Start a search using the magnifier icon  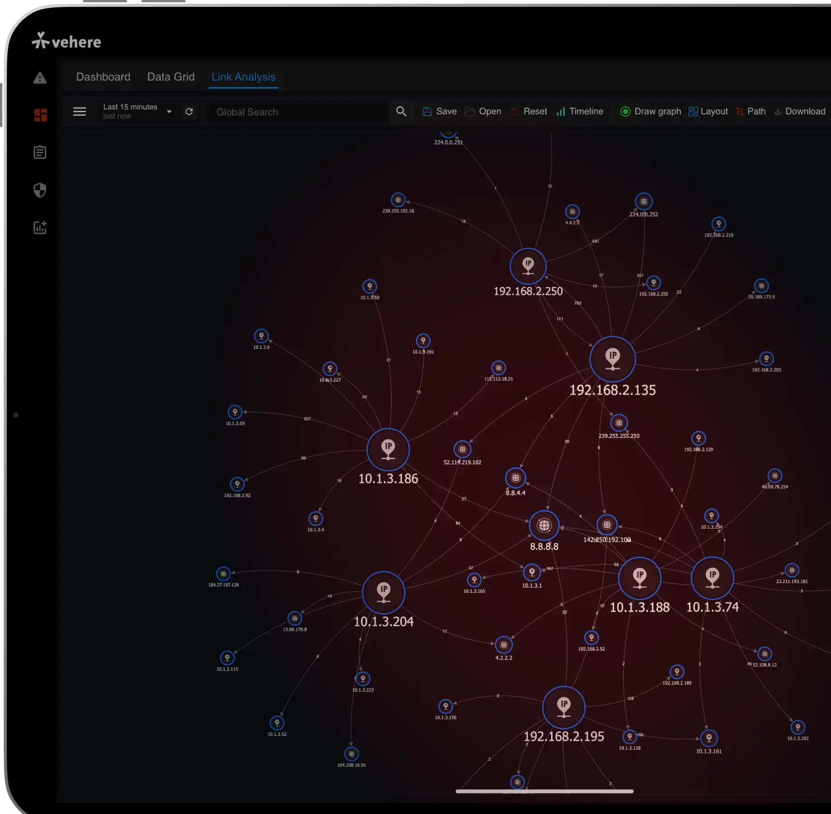click(x=401, y=111)
